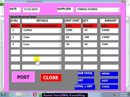Screen dimensions: 130x97
Task: Select the unit cost field showing 65
Action: [x=73, y=38]
